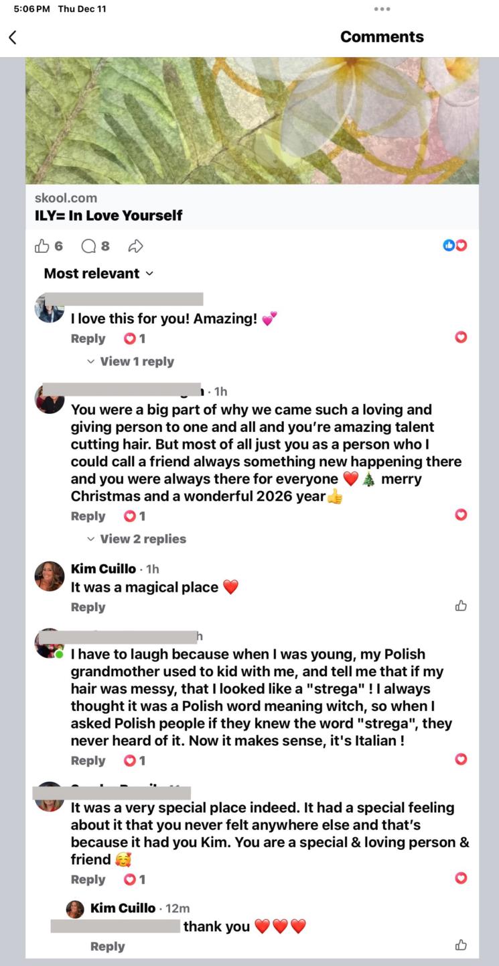The width and height of the screenshot is (499, 966).
Task: Open the skool.com ILY link
Action: tap(109, 215)
